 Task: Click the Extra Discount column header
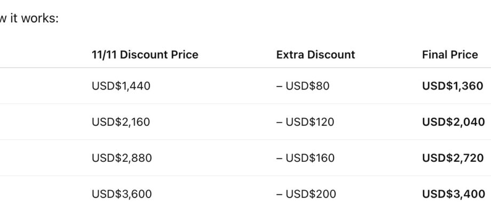click(x=315, y=55)
